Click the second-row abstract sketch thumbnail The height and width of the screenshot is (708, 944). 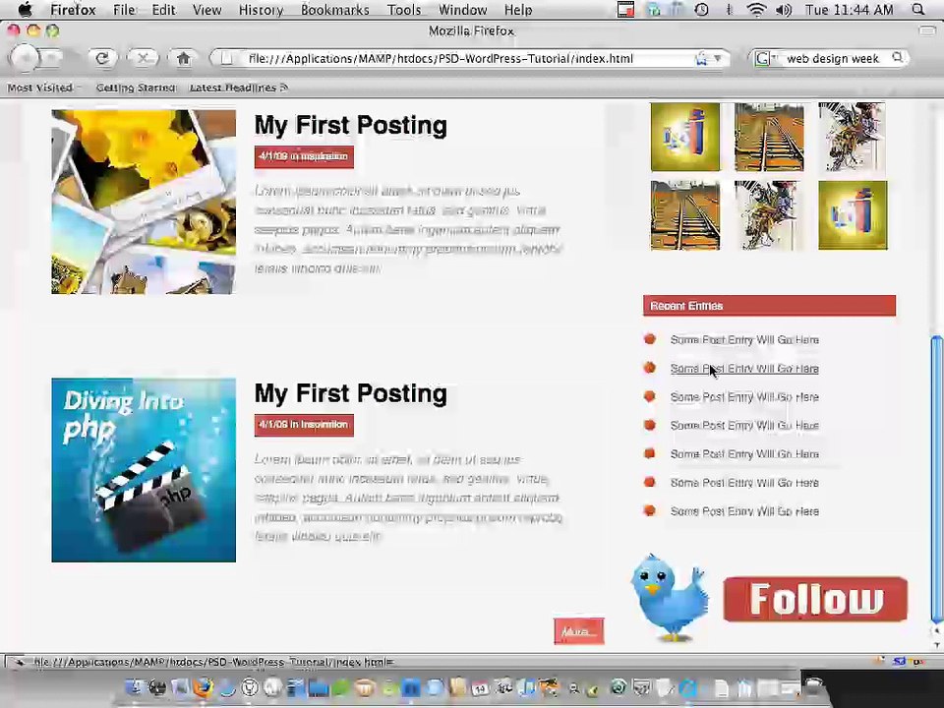pyautogui.click(x=769, y=215)
